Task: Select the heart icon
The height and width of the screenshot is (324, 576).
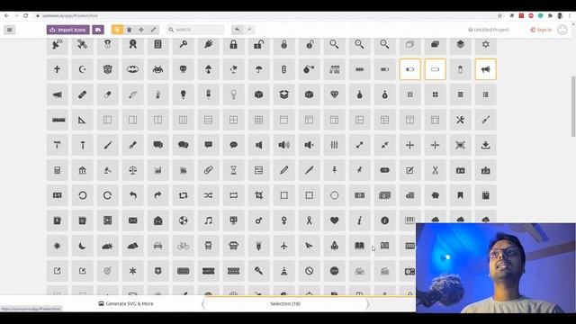Action: tap(334, 220)
